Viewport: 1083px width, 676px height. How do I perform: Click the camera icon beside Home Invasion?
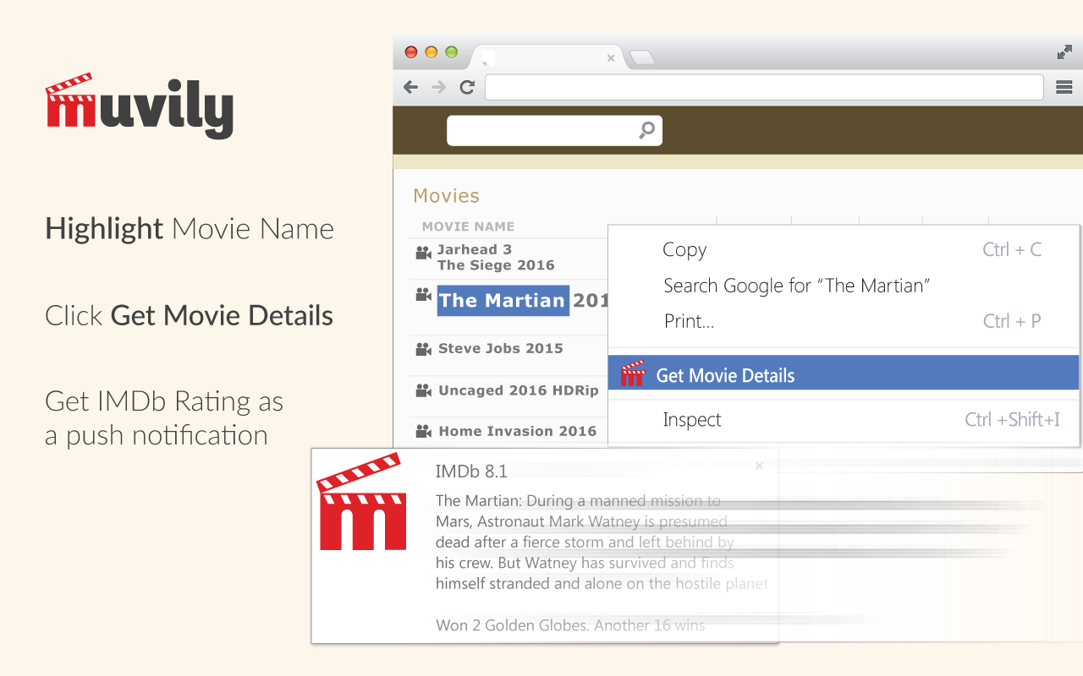click(x=424, y=431)
